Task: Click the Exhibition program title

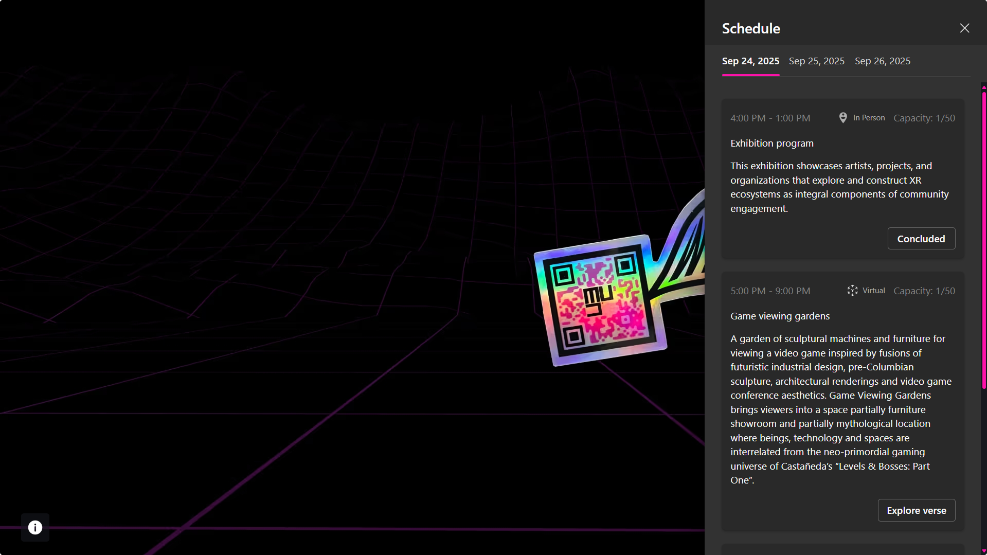Action: coord(771,143)
